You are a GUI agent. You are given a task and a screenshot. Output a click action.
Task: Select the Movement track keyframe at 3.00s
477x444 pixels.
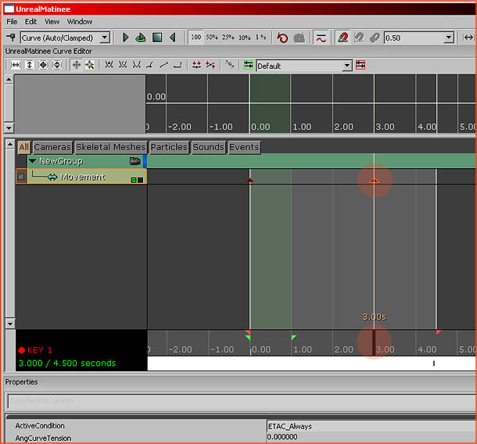click(x=374, y=181)
